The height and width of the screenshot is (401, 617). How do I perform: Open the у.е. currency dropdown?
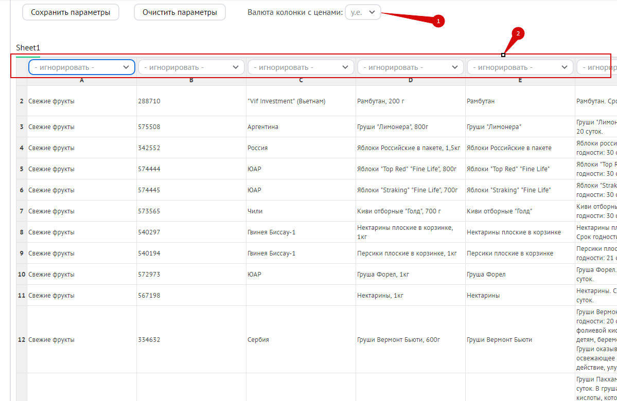(x=363, y=12)
